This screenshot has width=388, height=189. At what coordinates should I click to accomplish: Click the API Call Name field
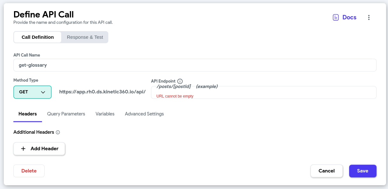(195, 65)
